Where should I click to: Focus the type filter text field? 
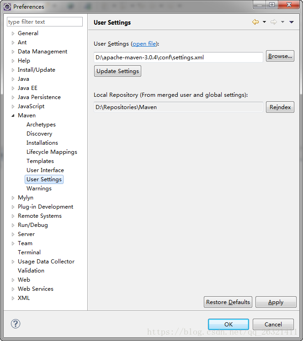(45, 22)
